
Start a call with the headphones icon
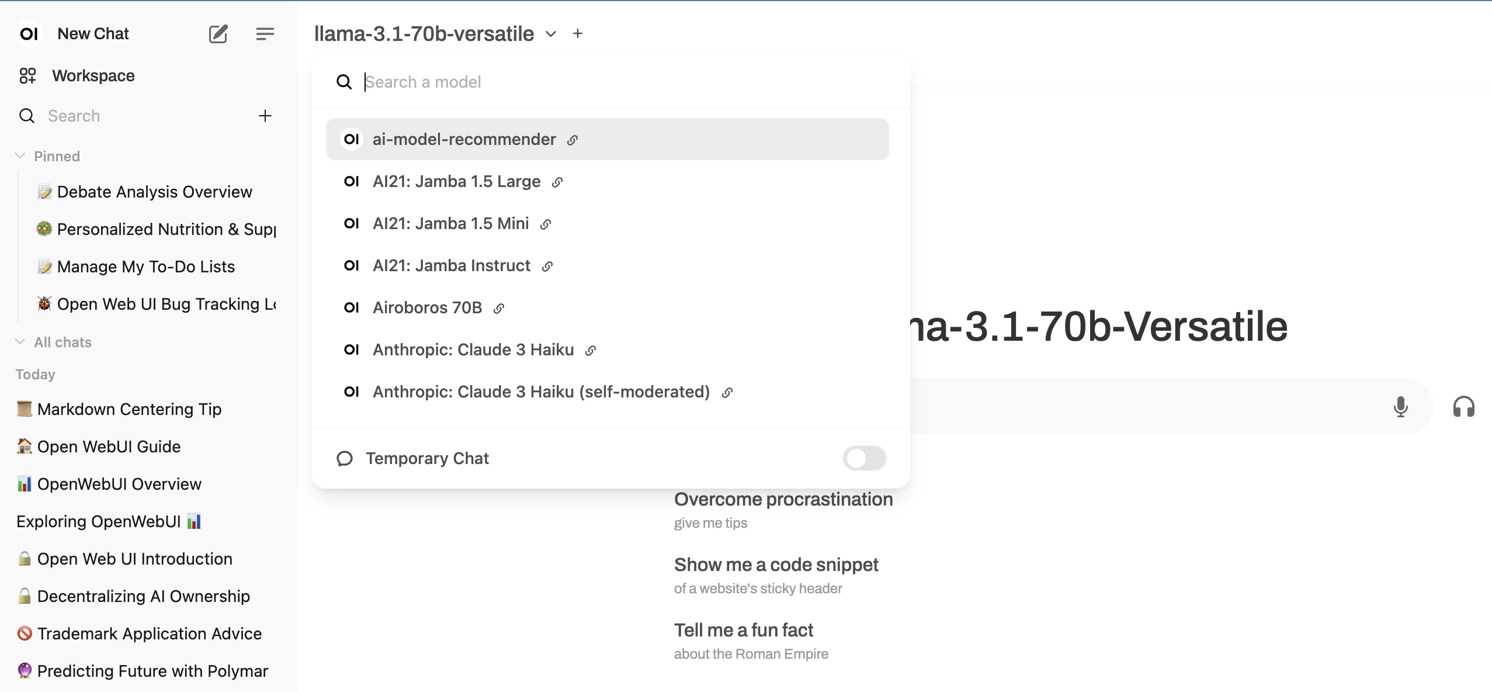[x=1463, y=407]
